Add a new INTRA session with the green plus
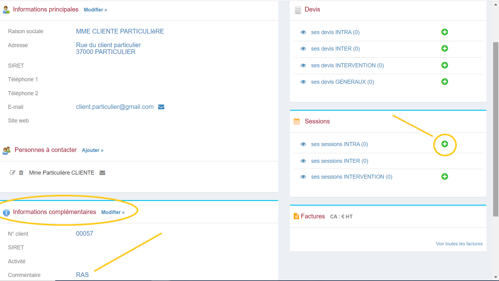The width and height of the screenshot is (499, 281). [x=445, y=144]
